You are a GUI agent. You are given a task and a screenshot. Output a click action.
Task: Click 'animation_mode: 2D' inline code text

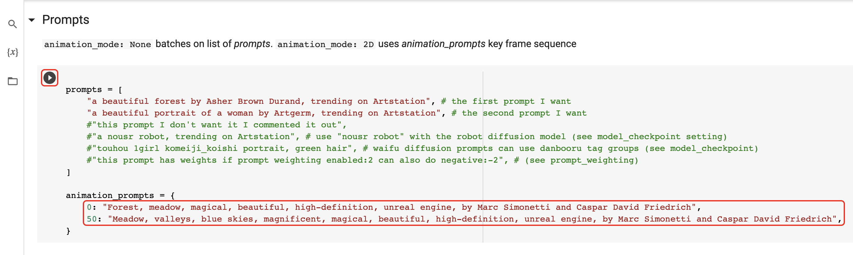click(x=325, y=44)
